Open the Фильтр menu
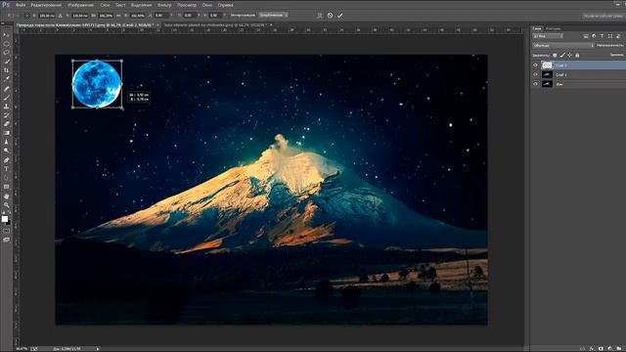The image size is (626, 352). [x=164, y=5]
